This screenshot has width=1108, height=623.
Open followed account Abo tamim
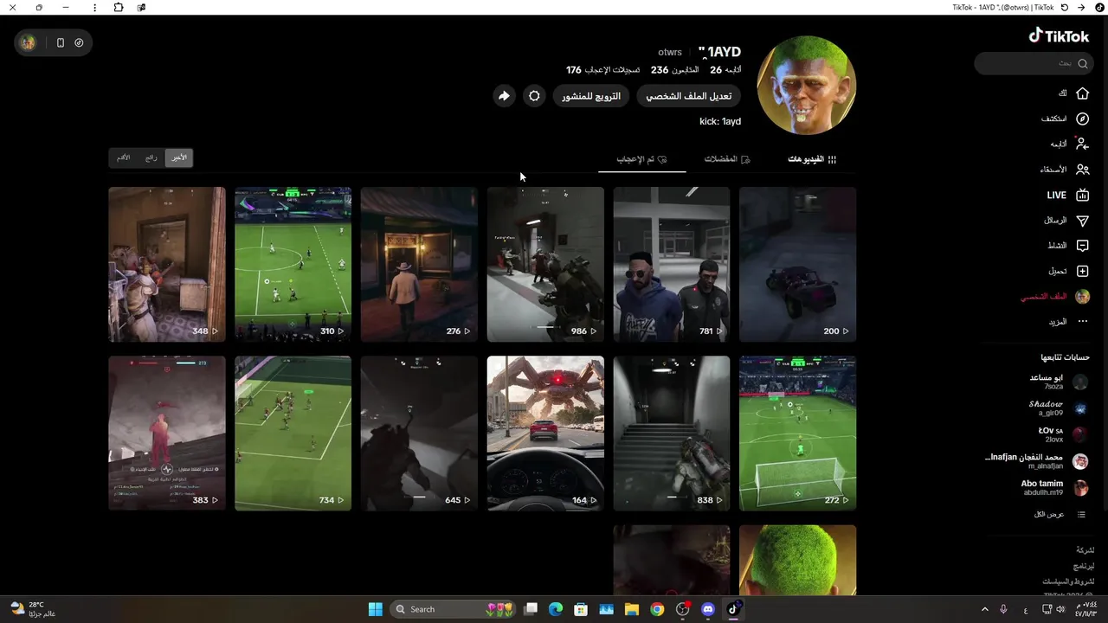click(1054, 488)
